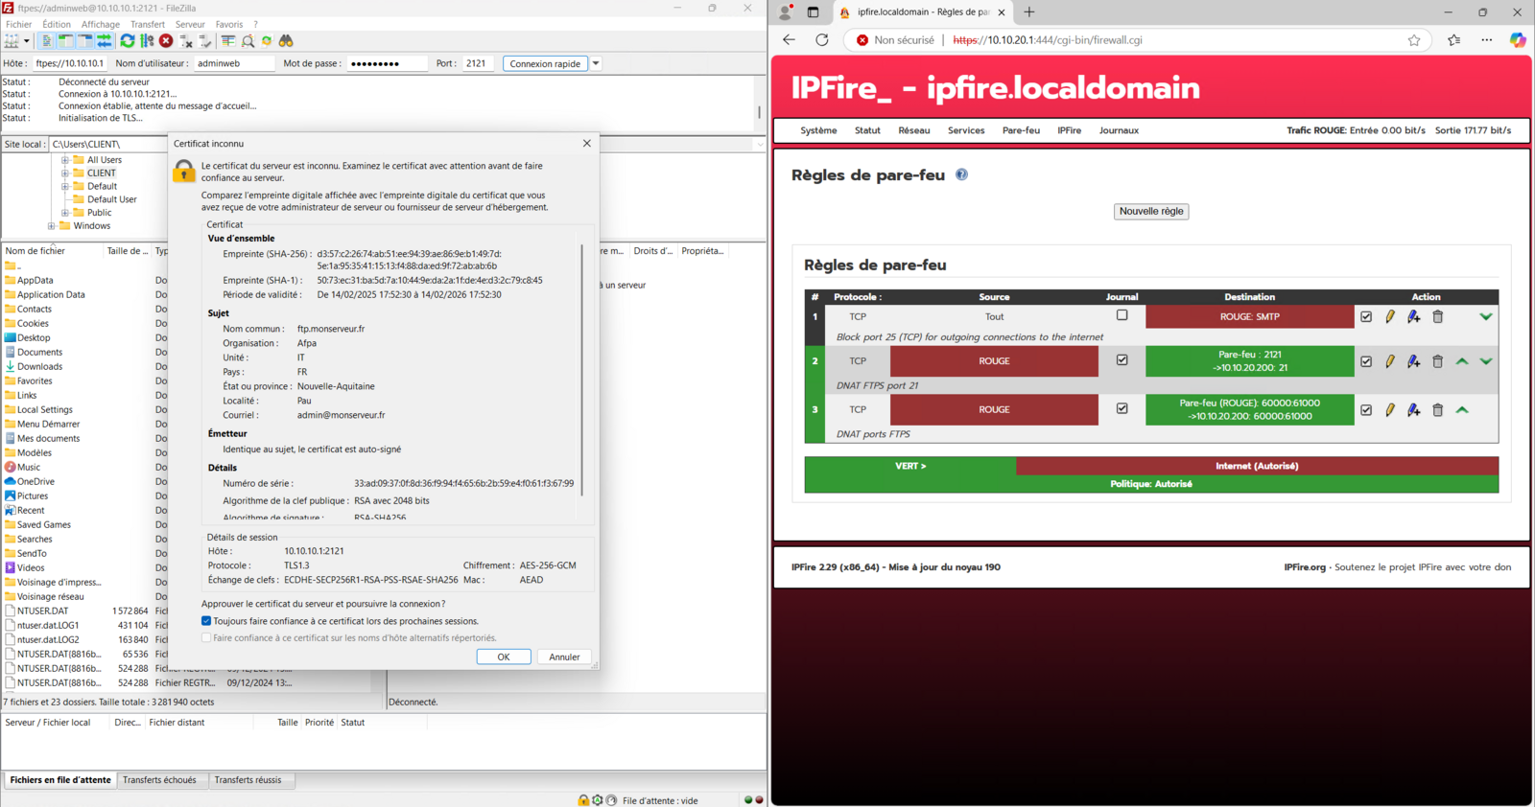Disable rule 2 via its action checkbox

pyautogui.click(x=1366, y=361)
